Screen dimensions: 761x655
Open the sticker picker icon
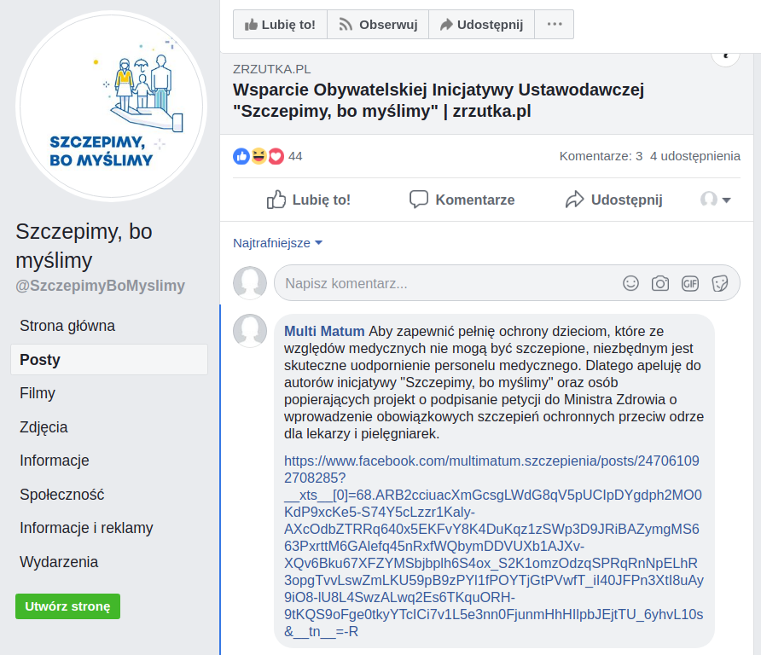coord(720,283)
